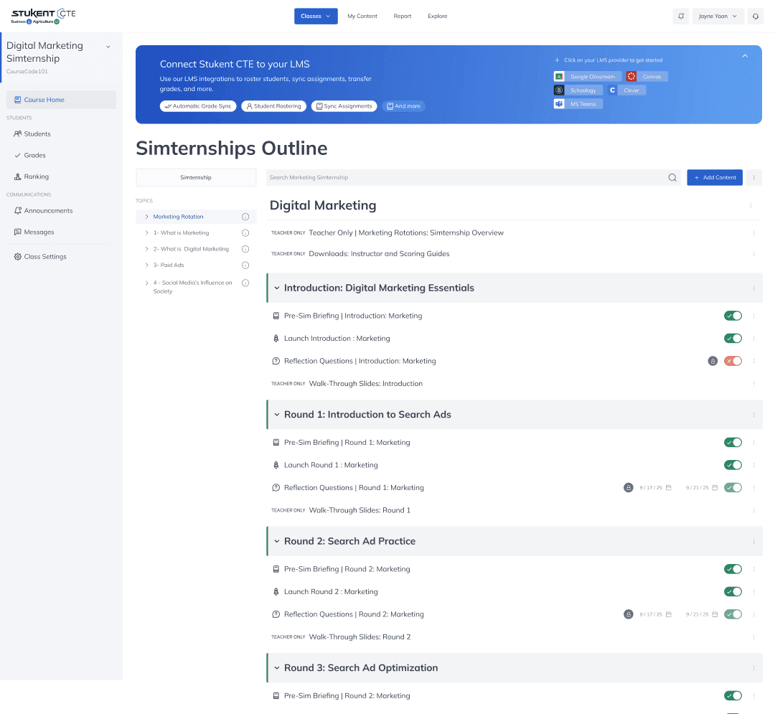Click info icon beside Social Media's Influence topic
775x714 pixels.
click(245, 283)
